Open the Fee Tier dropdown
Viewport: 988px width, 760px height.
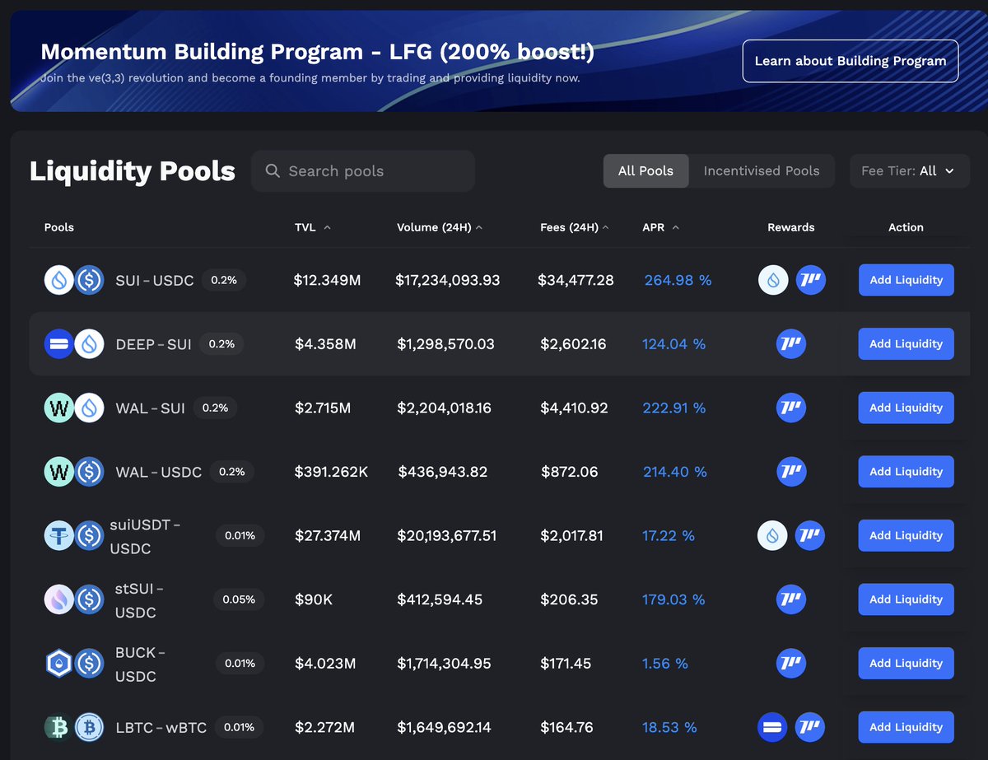coord(910,171)
